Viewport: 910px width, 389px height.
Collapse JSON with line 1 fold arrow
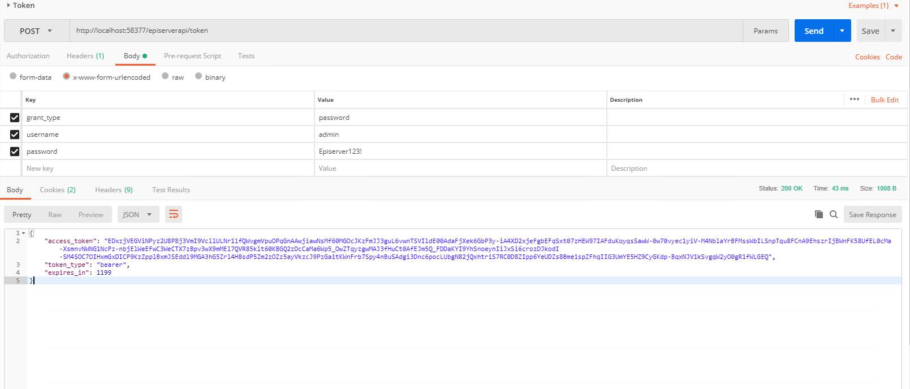(23, 233)
